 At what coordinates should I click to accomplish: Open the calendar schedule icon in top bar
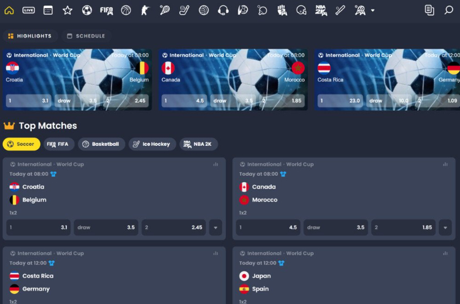tap(48, 11)
